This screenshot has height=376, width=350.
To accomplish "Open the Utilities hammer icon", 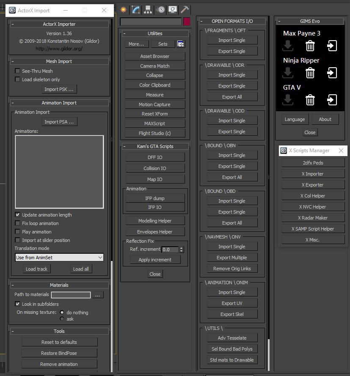I will point(184,10).
